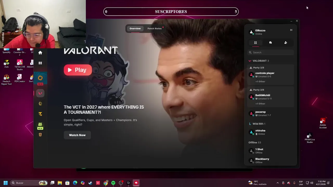Open the 2XKO game icon
Viewport: 333px width, 187px height.
point(40,124)
